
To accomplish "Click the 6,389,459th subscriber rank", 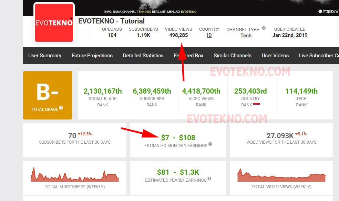I will (152, 91).
